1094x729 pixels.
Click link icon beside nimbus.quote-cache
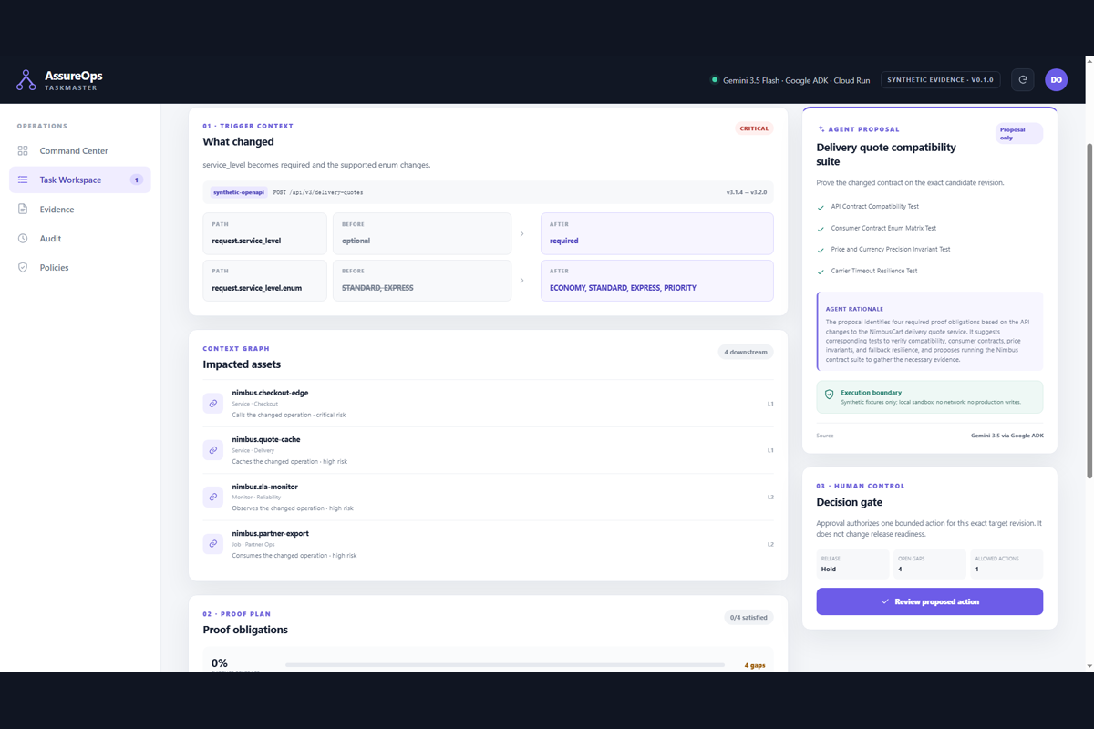(x=212, y=450)
